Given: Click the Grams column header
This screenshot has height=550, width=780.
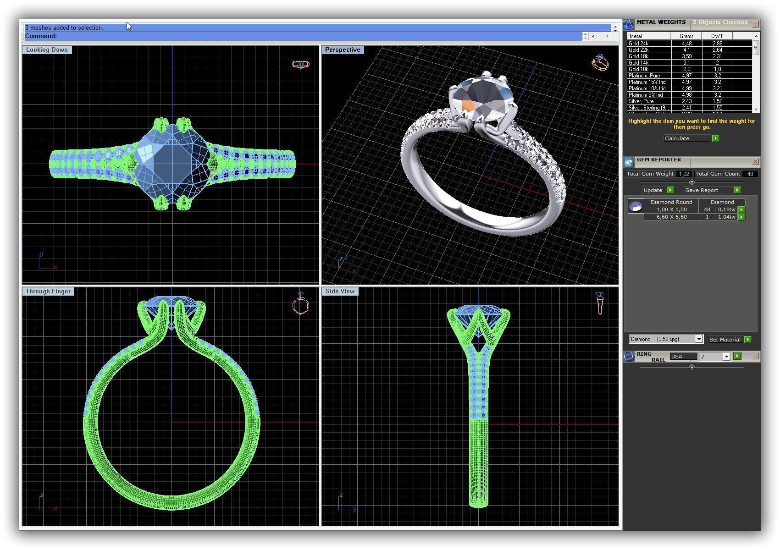Looking at the screenshot, I should pyautogui.click(x=686, y=36).
